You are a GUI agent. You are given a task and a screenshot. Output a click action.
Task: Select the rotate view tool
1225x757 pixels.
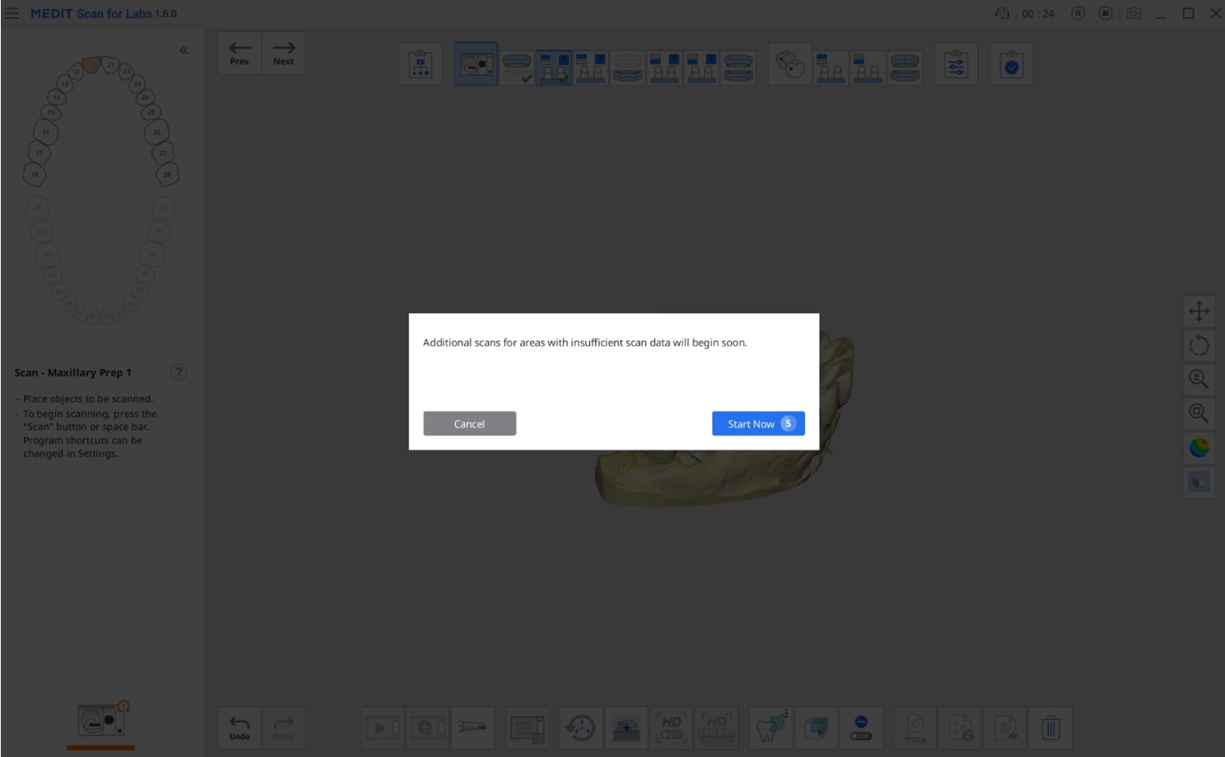[1199, 346]
